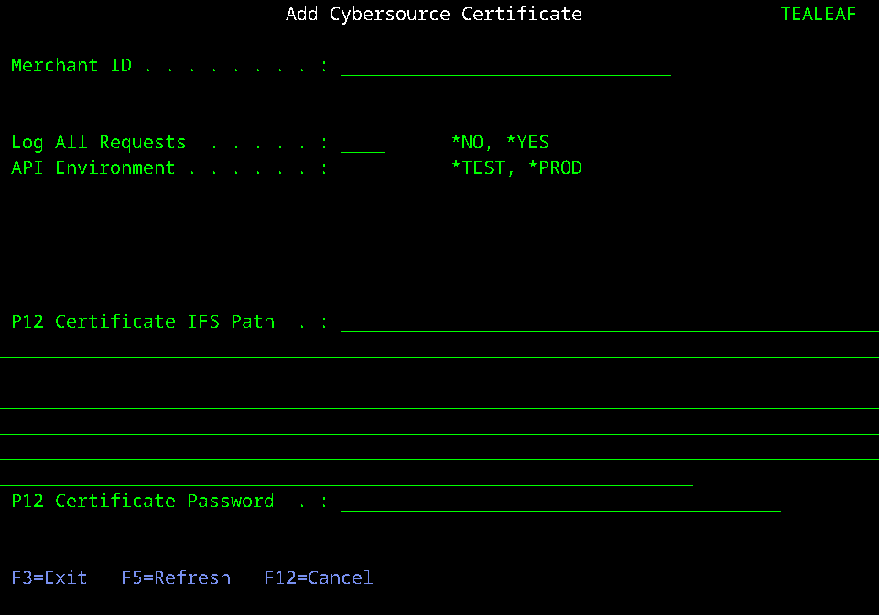
Task: Click the 'P12 Certificate Password' label
Action: coord(143,502)
